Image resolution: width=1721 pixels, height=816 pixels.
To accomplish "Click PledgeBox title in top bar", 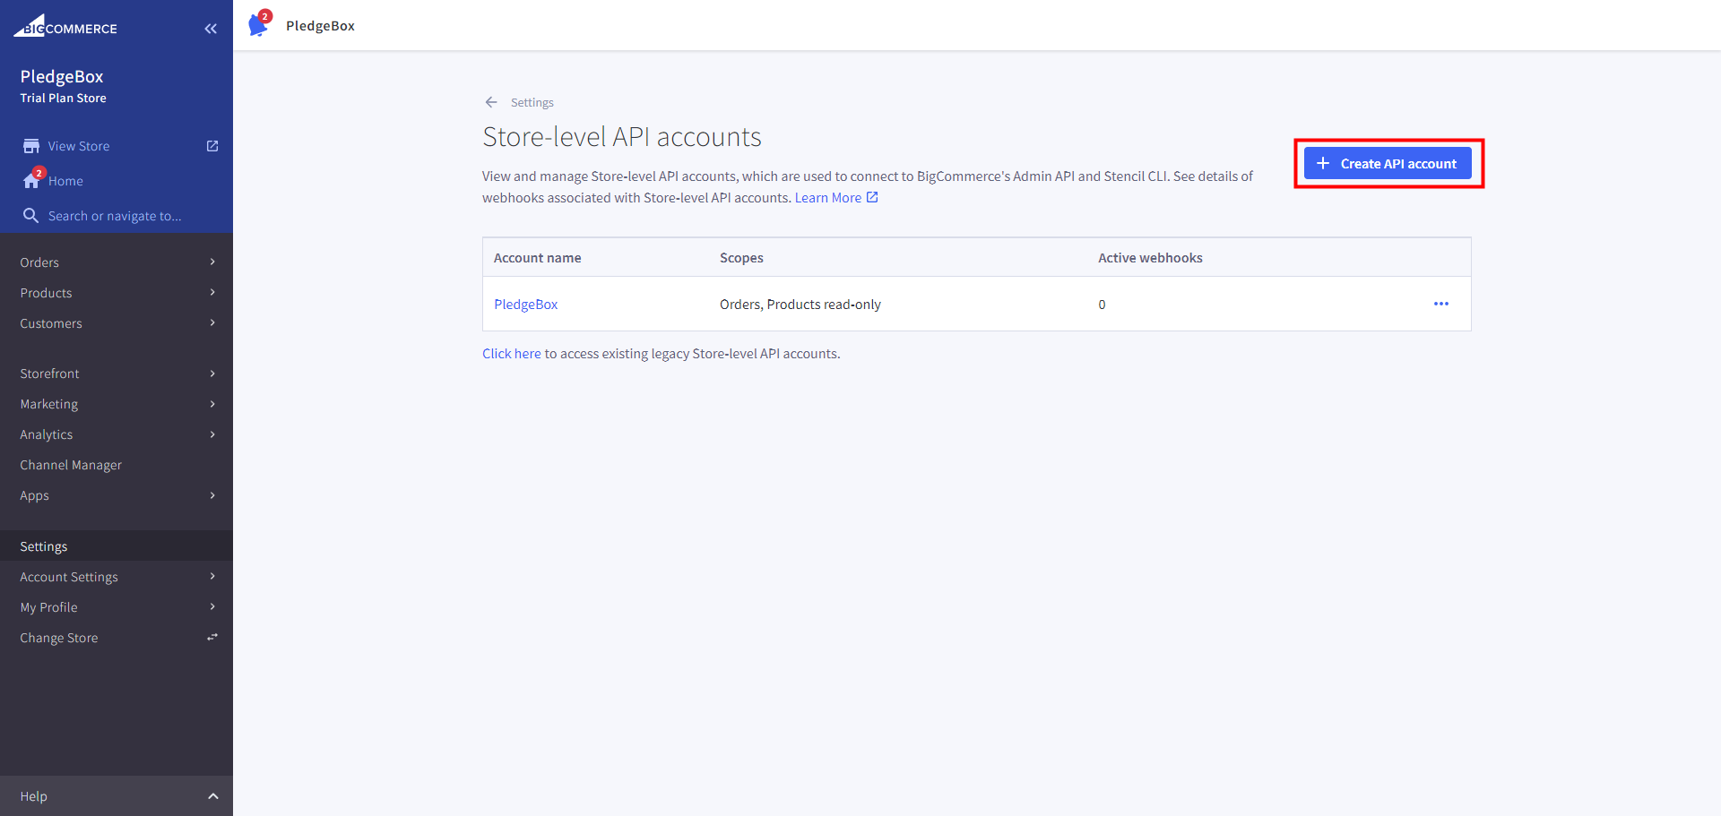I will (x=320, y=26).
